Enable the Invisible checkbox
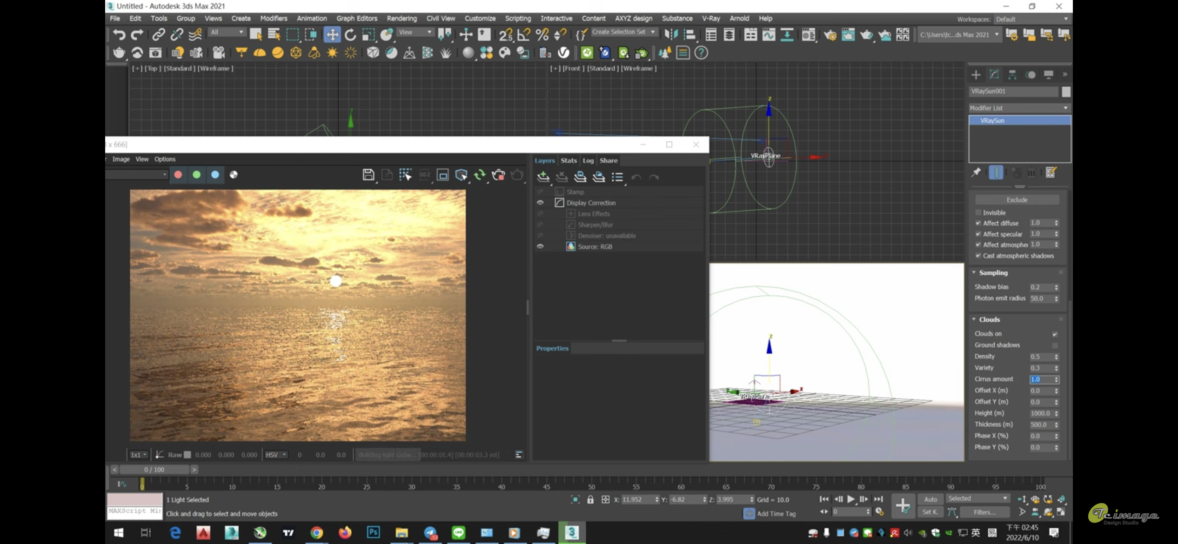The image size is (1178, 544). click(978, 212)
